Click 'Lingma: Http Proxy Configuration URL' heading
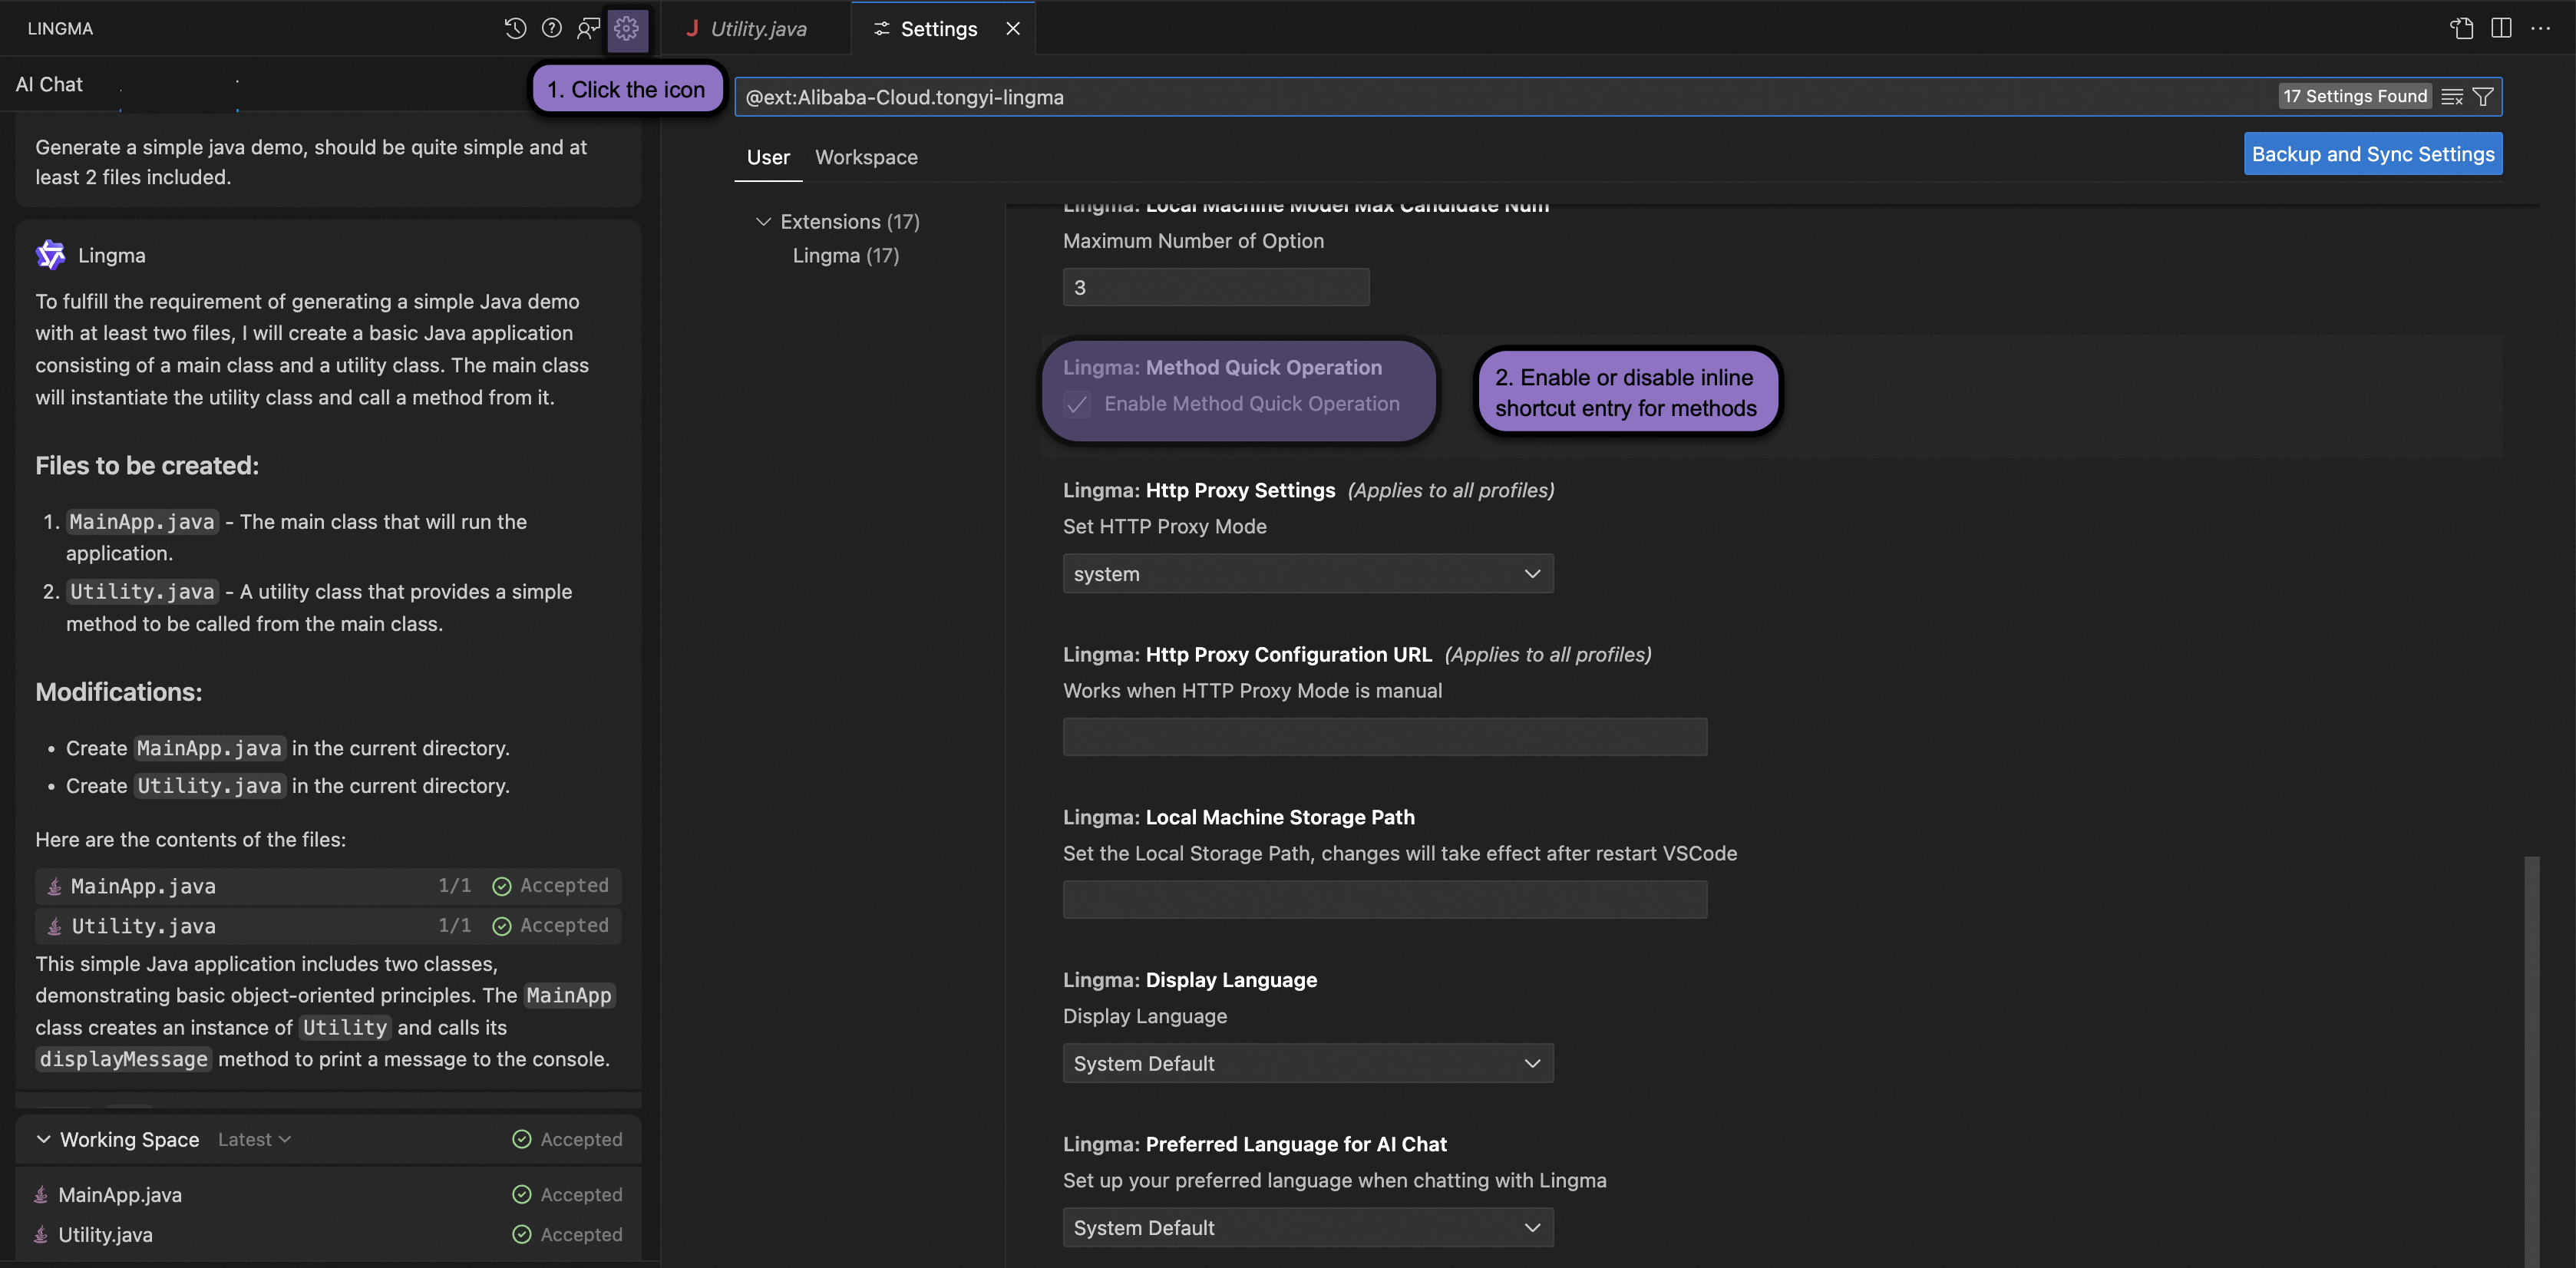 (x=1247, y=654)
